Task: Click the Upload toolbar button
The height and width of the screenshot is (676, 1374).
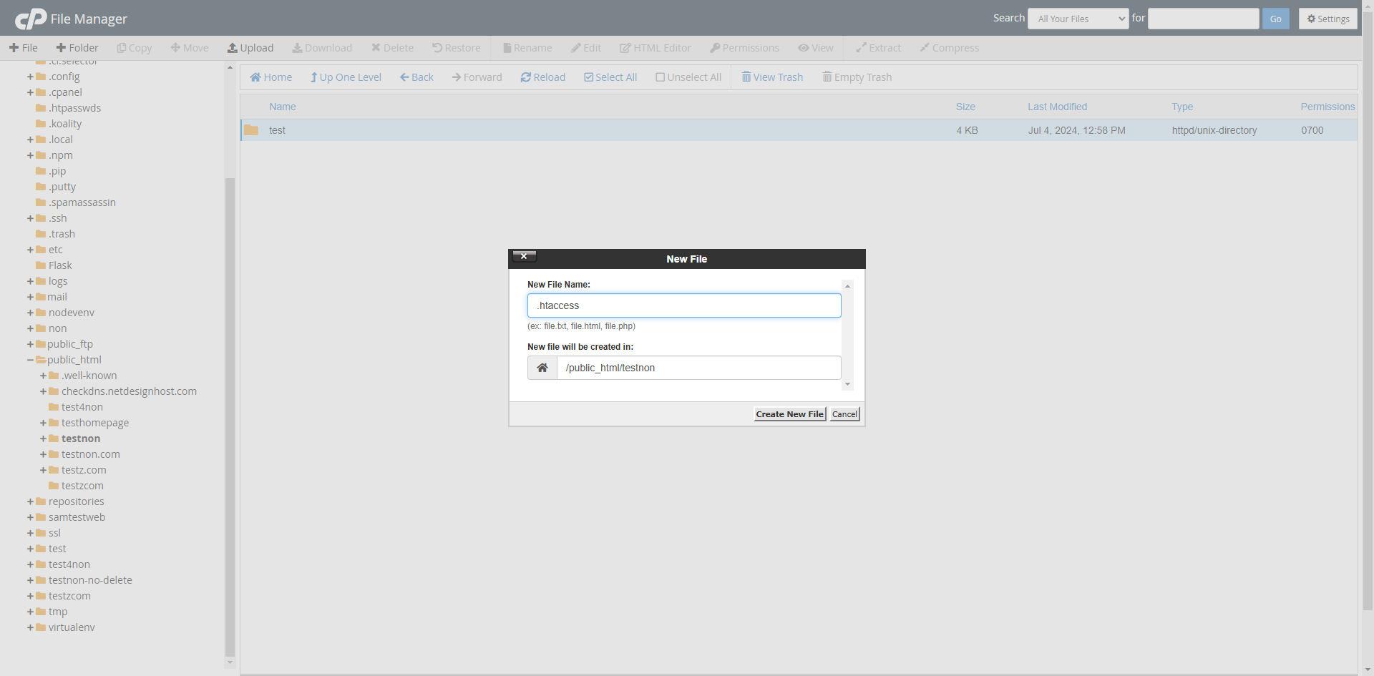Action: pyautogui.click(x=250, y=48)
